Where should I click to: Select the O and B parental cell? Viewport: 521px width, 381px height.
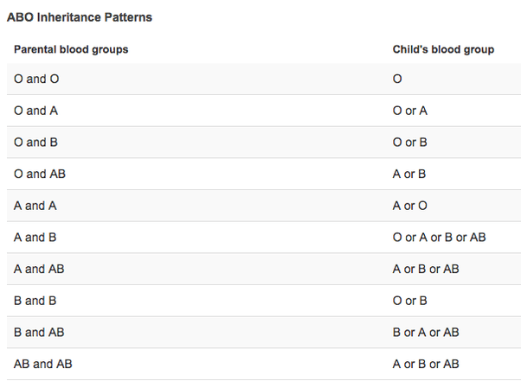[x=35, y=143]
